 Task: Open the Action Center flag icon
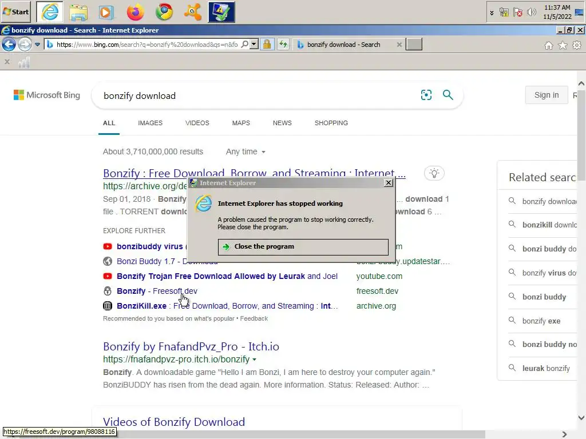coord(517,13)
